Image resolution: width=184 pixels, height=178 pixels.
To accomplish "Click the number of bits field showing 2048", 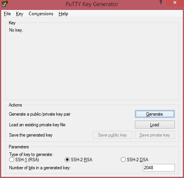I will (159, 168).
